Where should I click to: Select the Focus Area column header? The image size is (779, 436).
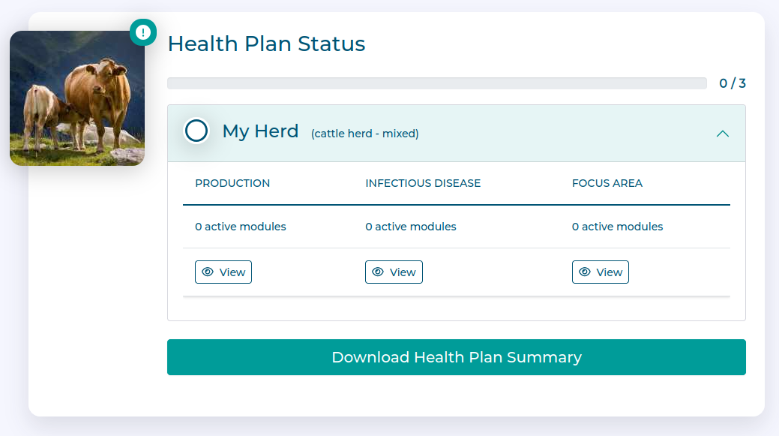click(607, 183)
